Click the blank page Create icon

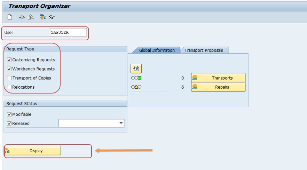(10, 17)
